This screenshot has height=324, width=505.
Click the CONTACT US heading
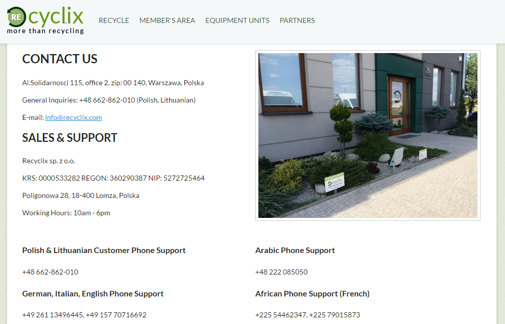point(60,59)
